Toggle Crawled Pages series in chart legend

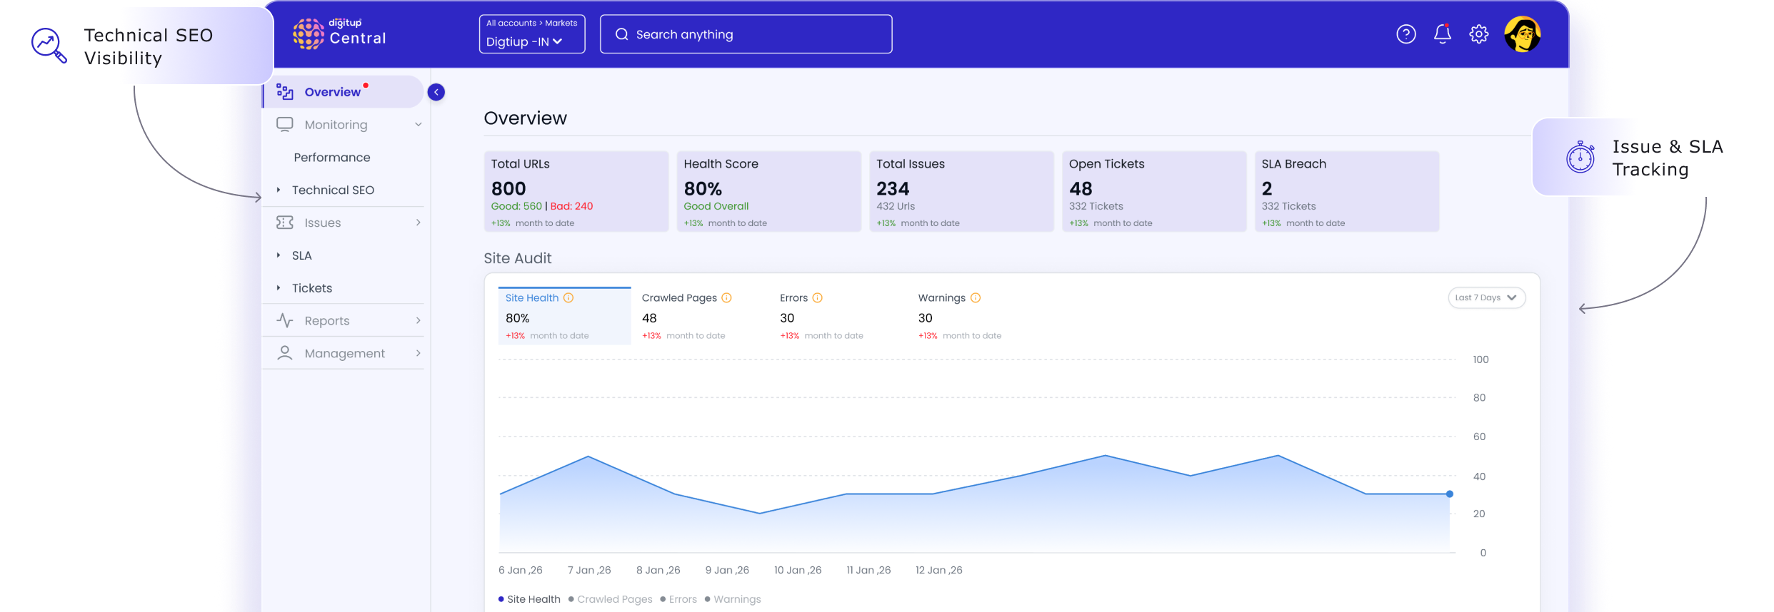[611, 599]
